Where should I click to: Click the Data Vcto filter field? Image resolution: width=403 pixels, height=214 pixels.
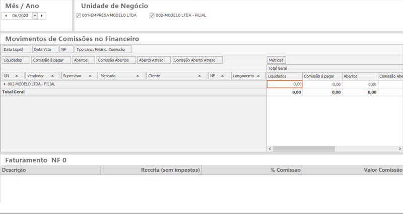(x=45, y=49)
